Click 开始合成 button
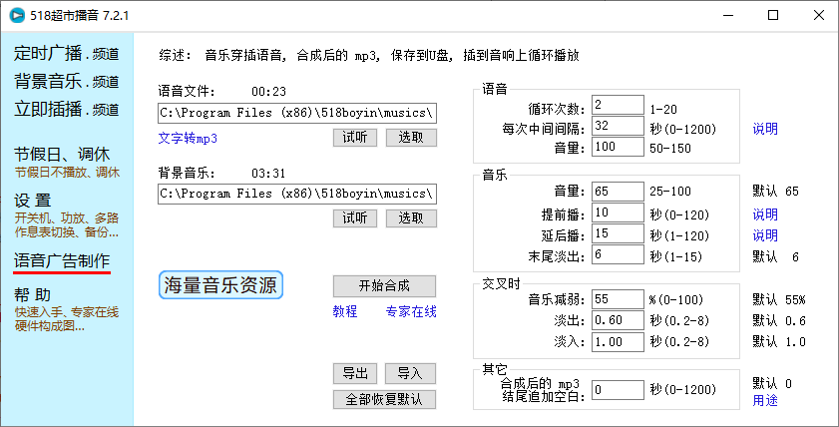 [x=384, y=285]
